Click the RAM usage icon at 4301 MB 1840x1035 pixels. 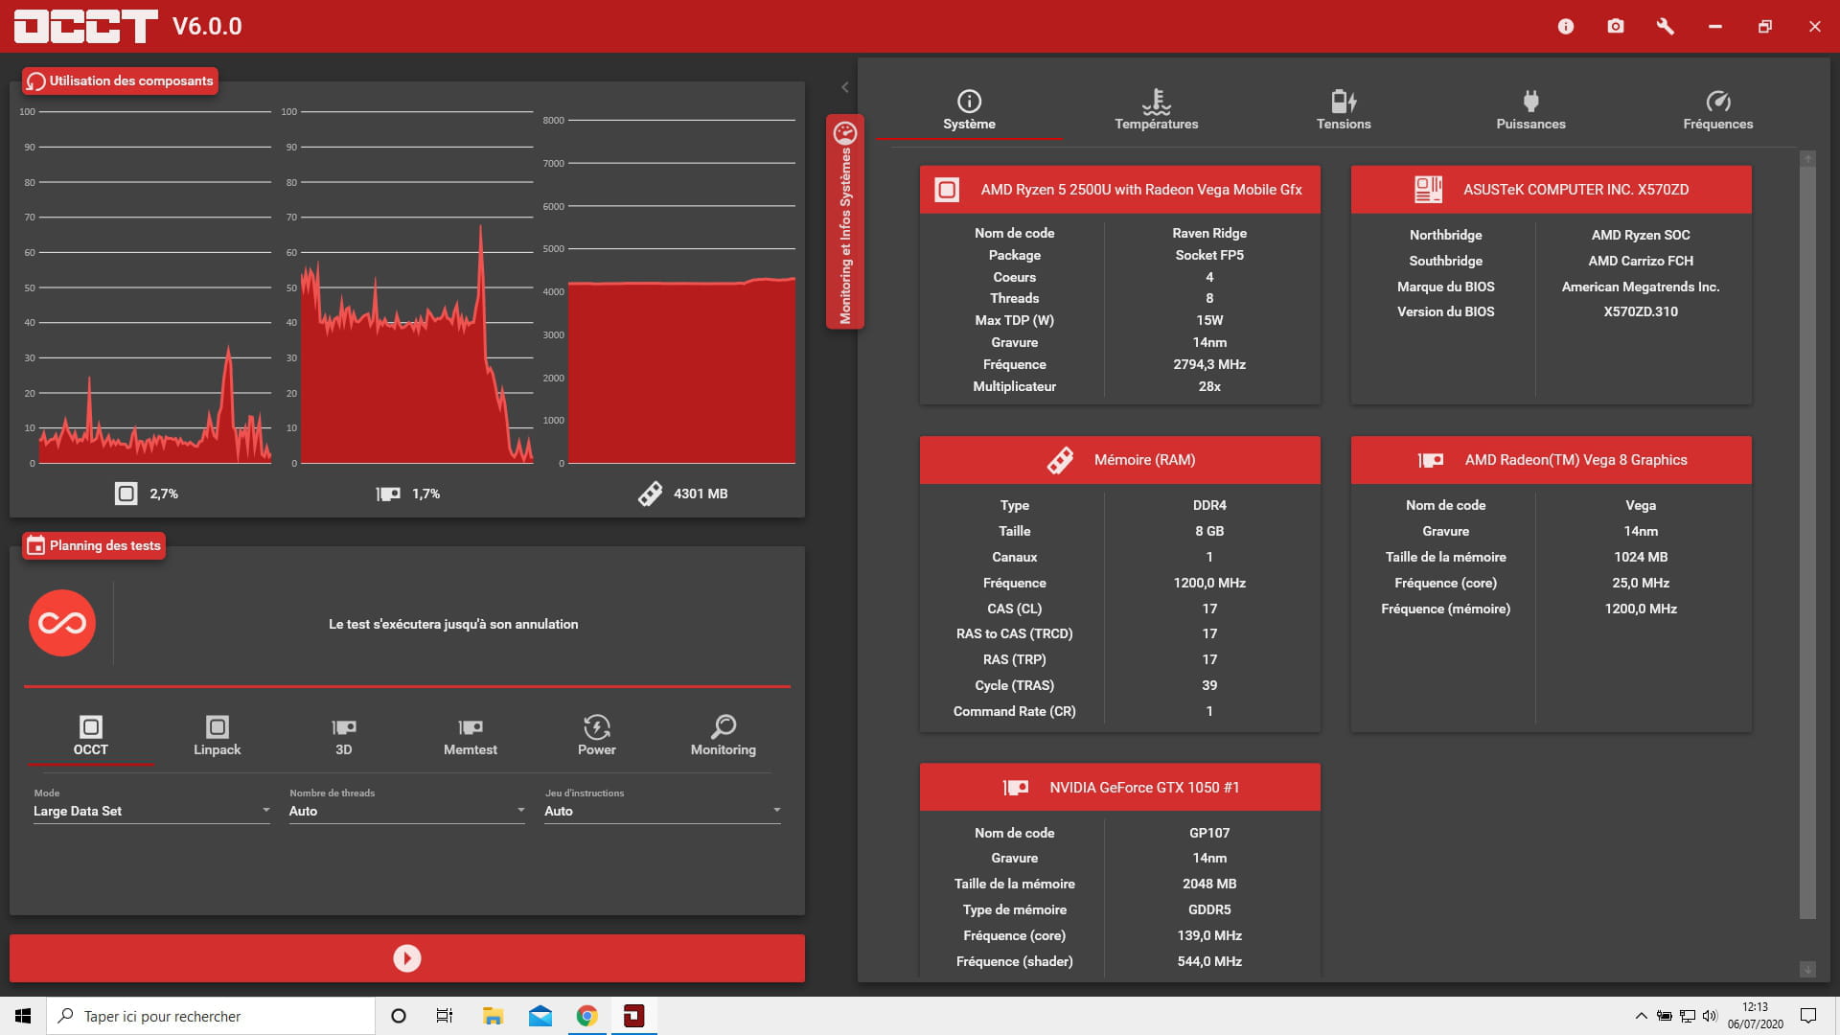[650, 494]
